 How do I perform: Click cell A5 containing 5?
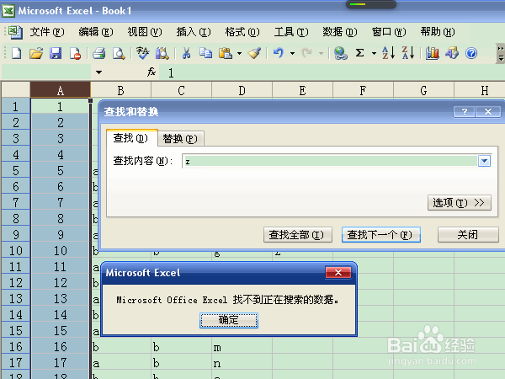(x=61, y=170)
